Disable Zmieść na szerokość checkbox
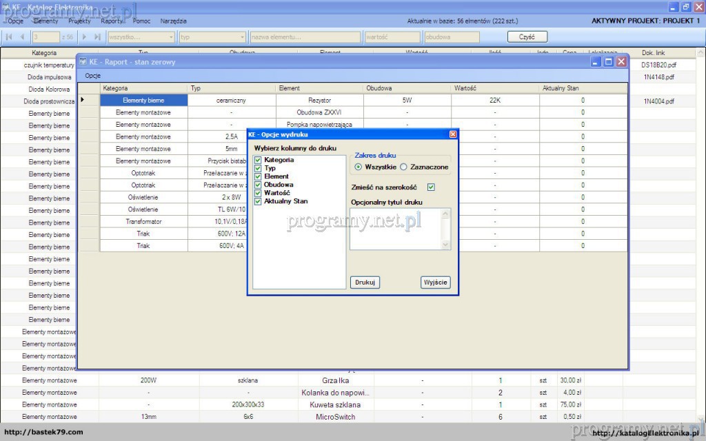The height and width of the screenshot is (441, 706). click(x=431, y=187)
